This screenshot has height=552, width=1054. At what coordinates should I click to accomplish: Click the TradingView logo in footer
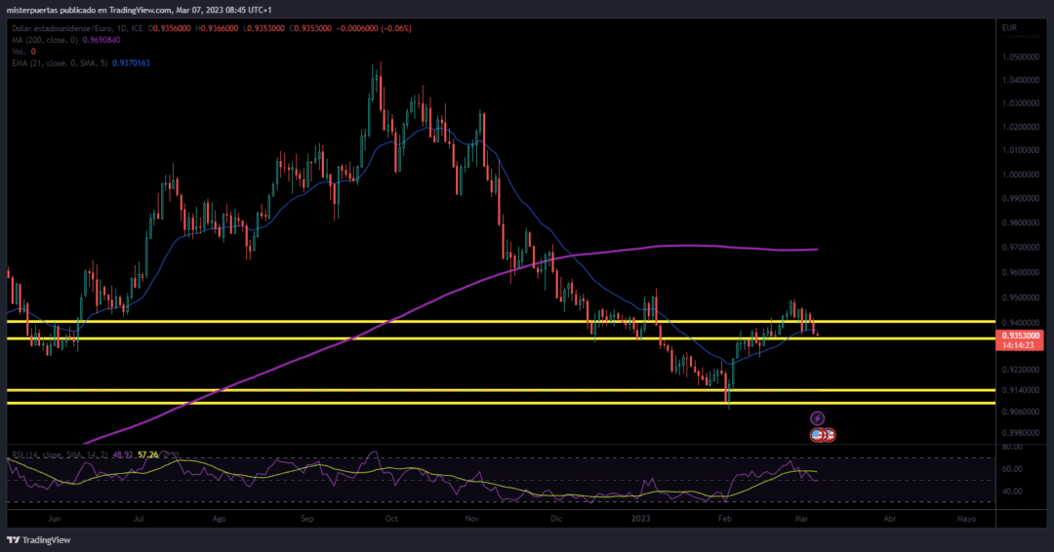[39, 540]
